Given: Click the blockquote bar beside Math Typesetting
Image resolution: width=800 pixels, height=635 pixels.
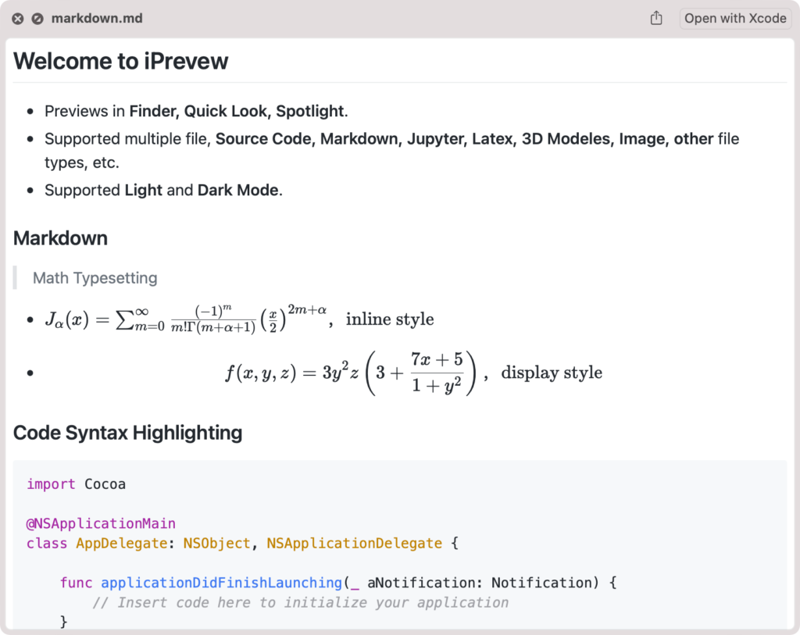Looking at the screenshot, I should pos(16,277).
